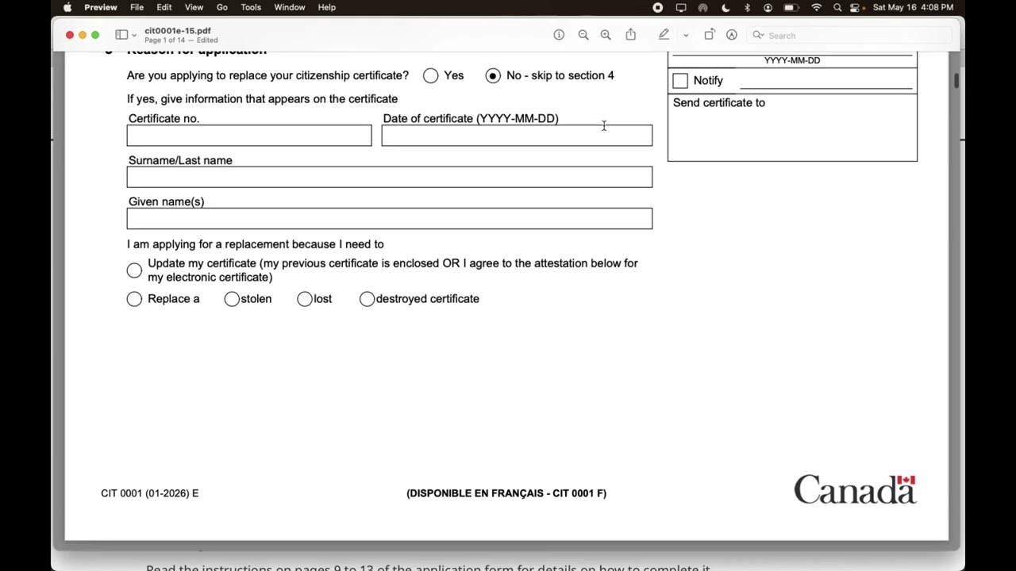Click the Canada wordmark logo

856,489
